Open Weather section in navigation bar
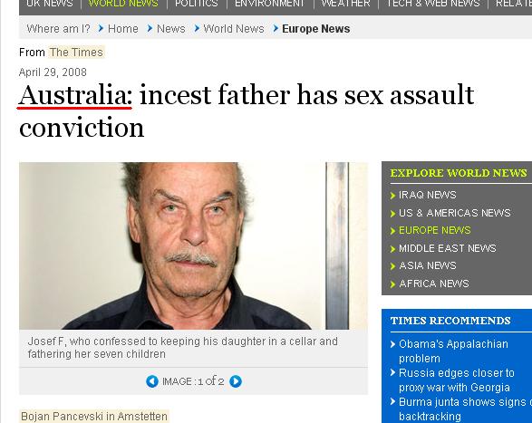532x423 pixels. coord(345,4)
